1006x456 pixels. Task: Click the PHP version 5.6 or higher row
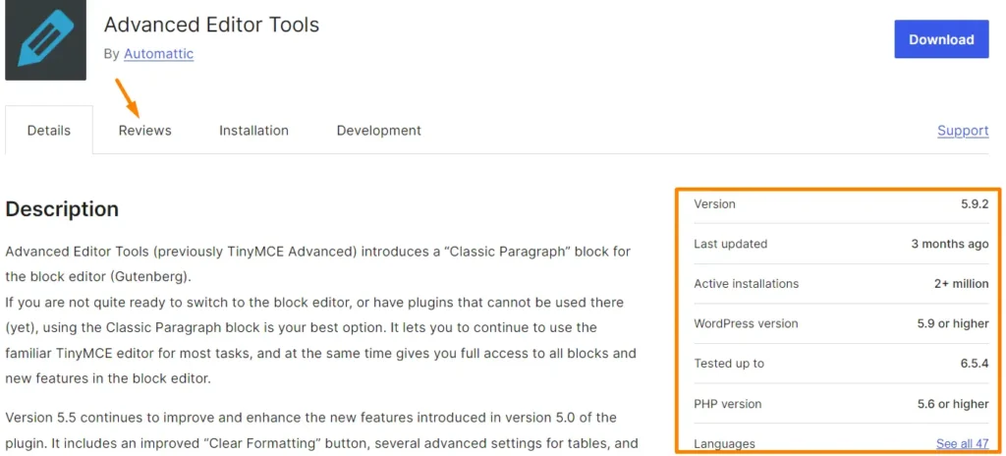(x=841, y=404)
